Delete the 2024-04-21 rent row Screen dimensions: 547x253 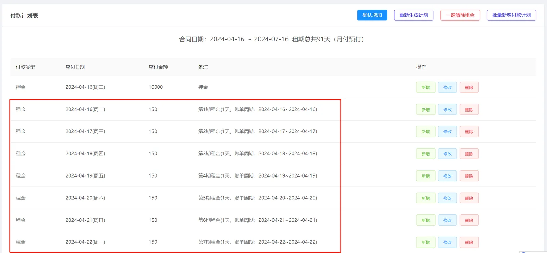tap(469, 220)
